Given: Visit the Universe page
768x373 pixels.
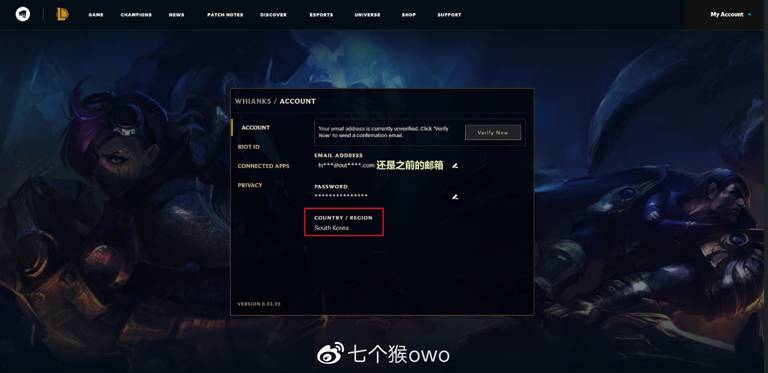Looking at the screenshot, I should (368, 15).
